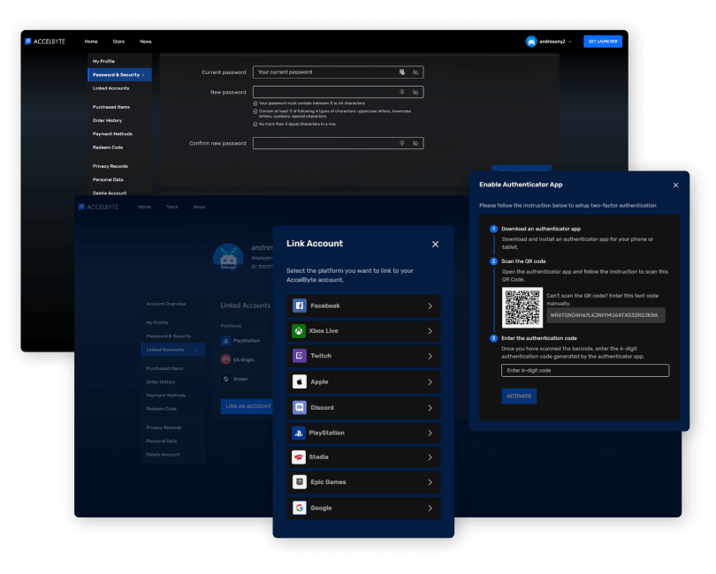Click the QR code image

click(522, 307)
